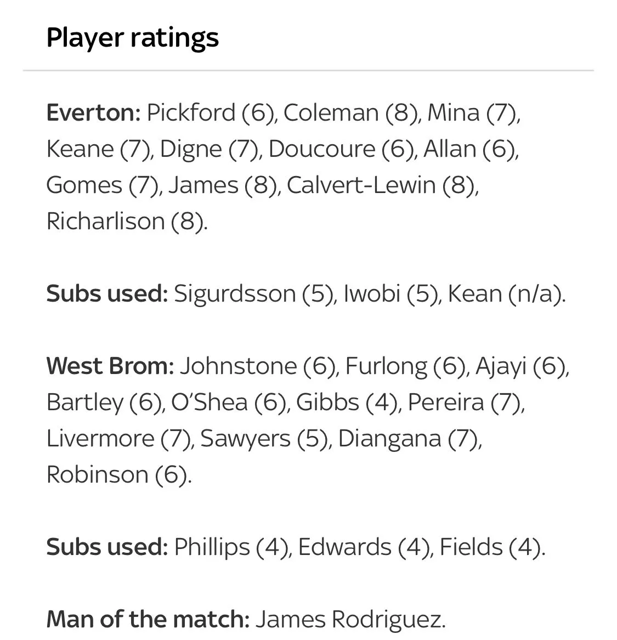Select the bold West Brom team label
The height and width of the screenshot is (640, 617).
pyautogui.click(x=109, y=366)
